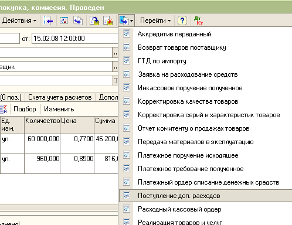Click the Подбор button
Viewport: 292px width, 225px height.
tap(25, 109)
